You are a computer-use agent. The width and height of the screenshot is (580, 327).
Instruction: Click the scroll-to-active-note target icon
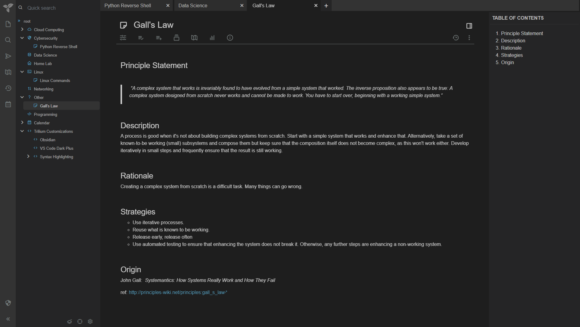80,322
